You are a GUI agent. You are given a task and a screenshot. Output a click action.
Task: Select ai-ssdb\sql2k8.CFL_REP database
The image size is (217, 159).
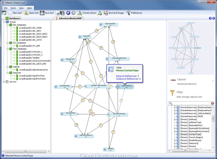click(30, 46)
